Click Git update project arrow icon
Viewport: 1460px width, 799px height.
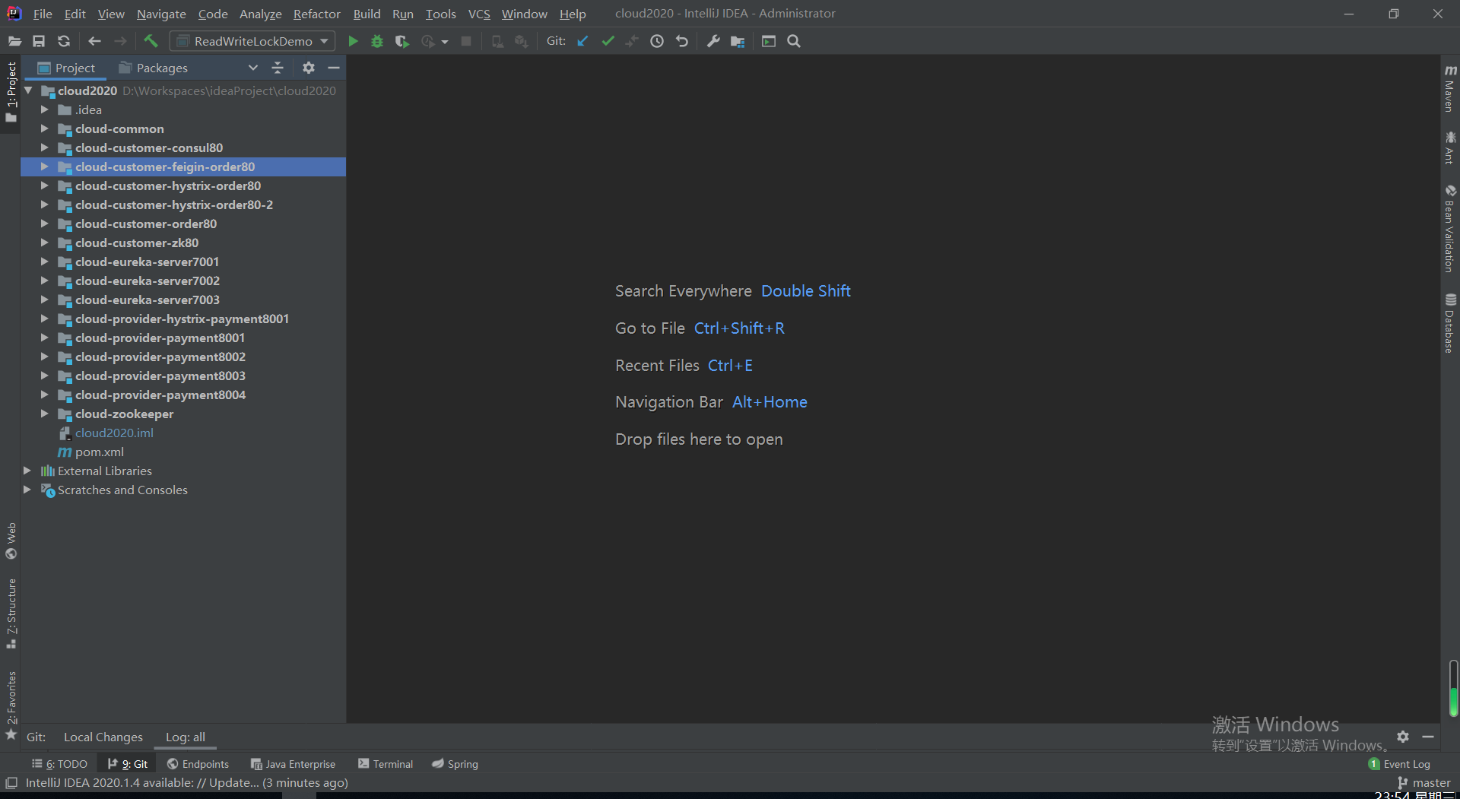click(582, 41)
